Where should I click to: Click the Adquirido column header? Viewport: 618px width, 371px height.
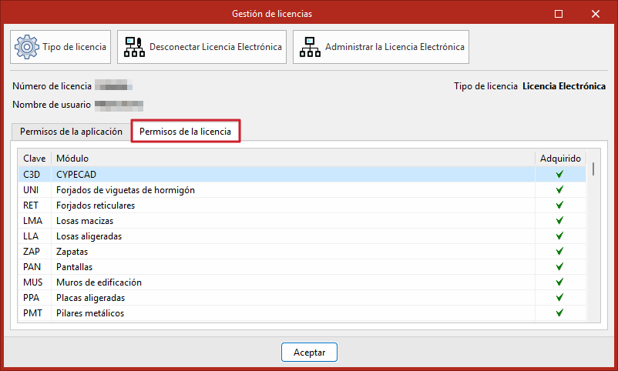coord(560,159)
